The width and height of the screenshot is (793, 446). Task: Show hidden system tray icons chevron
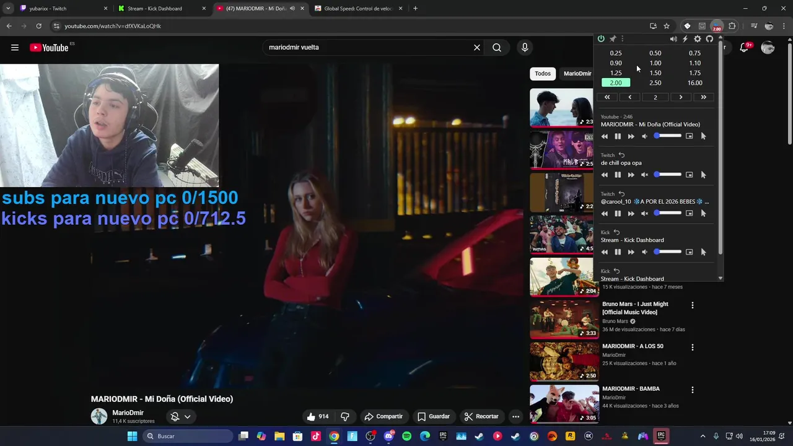[x=703, y=436]
